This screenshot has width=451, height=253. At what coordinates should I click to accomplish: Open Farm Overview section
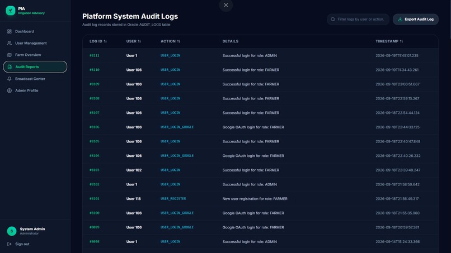pos(35,55)
